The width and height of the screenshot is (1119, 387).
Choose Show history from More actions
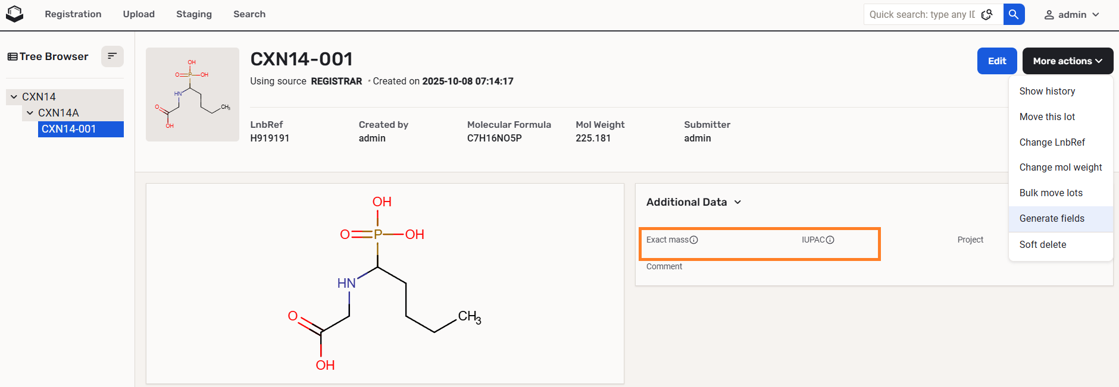1047,92
